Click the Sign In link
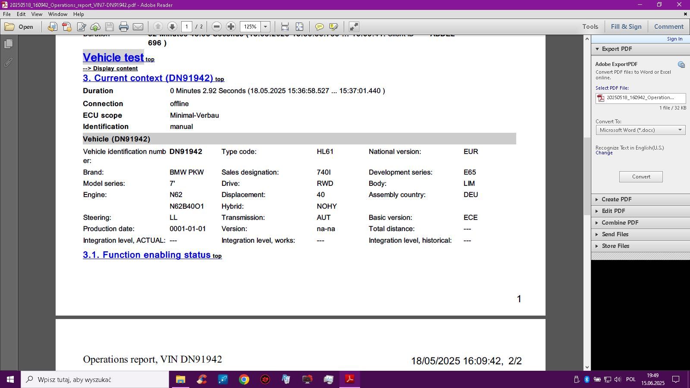This screenshot has height=388, width=690. [674, 39]
